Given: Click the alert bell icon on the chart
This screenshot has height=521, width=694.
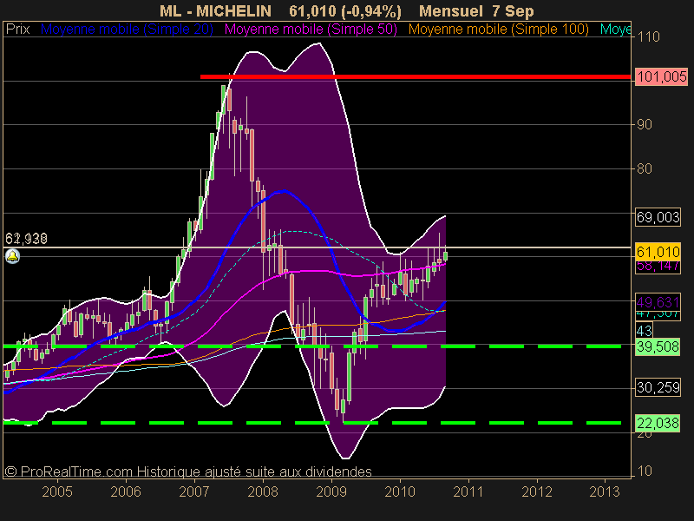Looking at the screenshot, I should pos(12,256).
